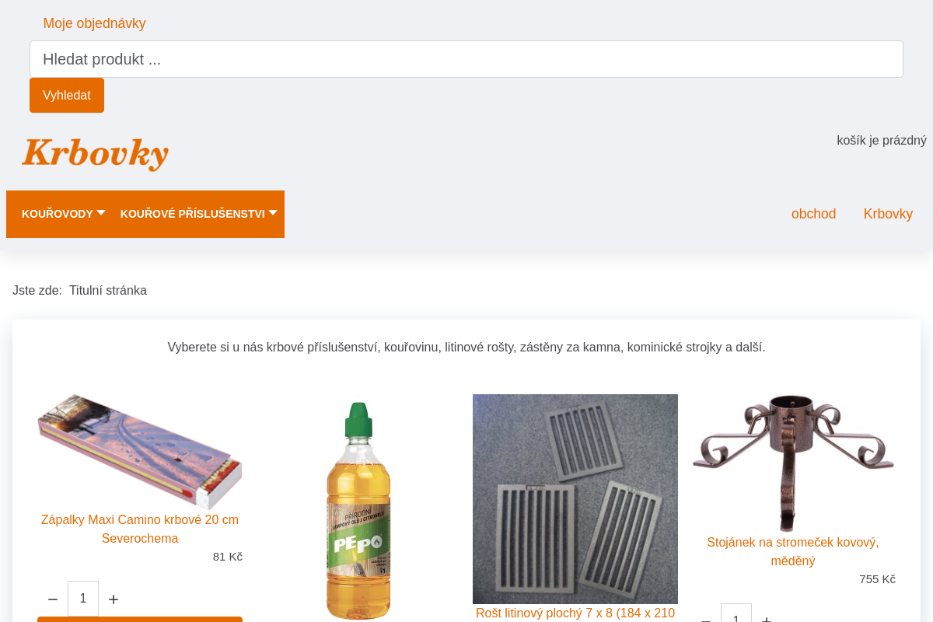View the empty cart status text

click(x=882, y=141)
